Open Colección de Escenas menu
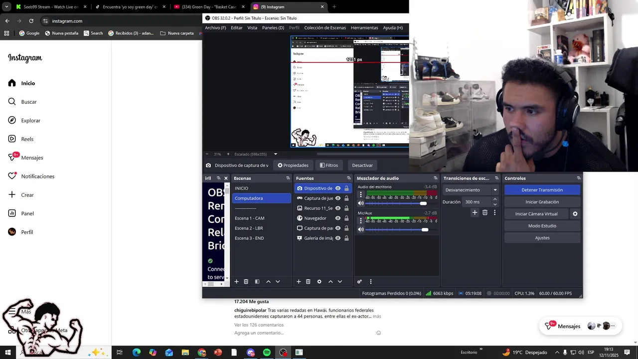The width and height of the screenshot is (638, 359). coord(325,27)
